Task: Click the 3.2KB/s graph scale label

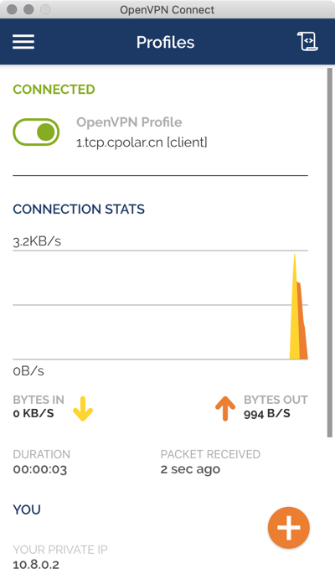Action: pos(37,241)
